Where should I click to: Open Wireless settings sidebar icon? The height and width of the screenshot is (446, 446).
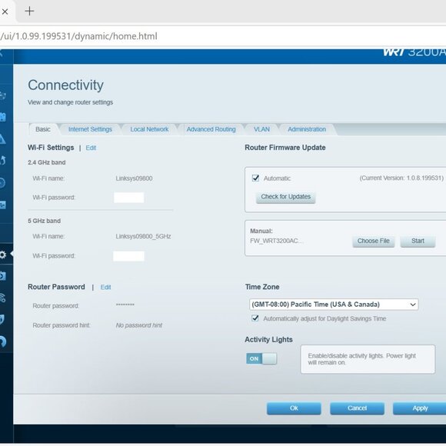(x=2, y=298)
